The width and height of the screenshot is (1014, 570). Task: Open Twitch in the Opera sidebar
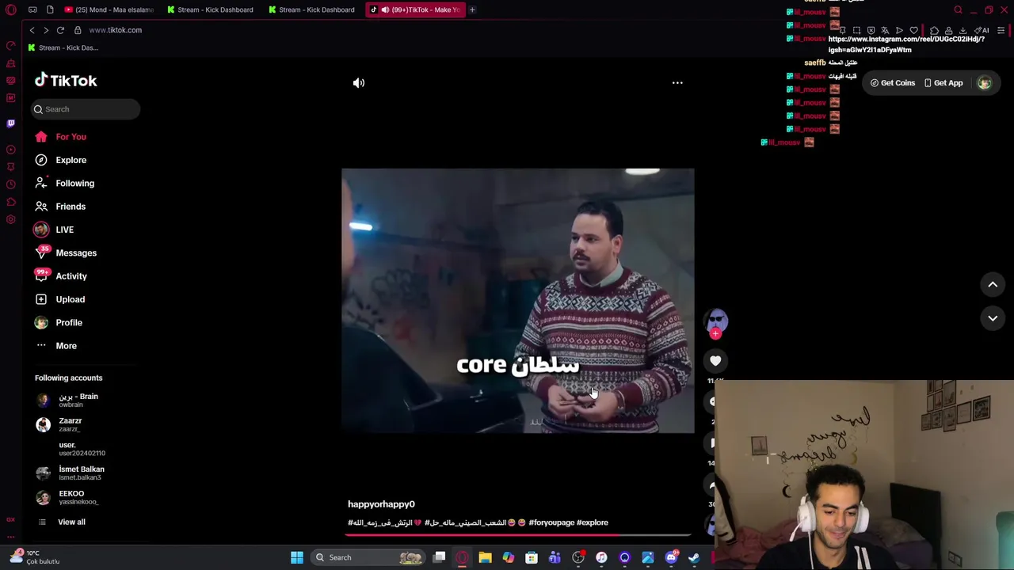[10, 123]
